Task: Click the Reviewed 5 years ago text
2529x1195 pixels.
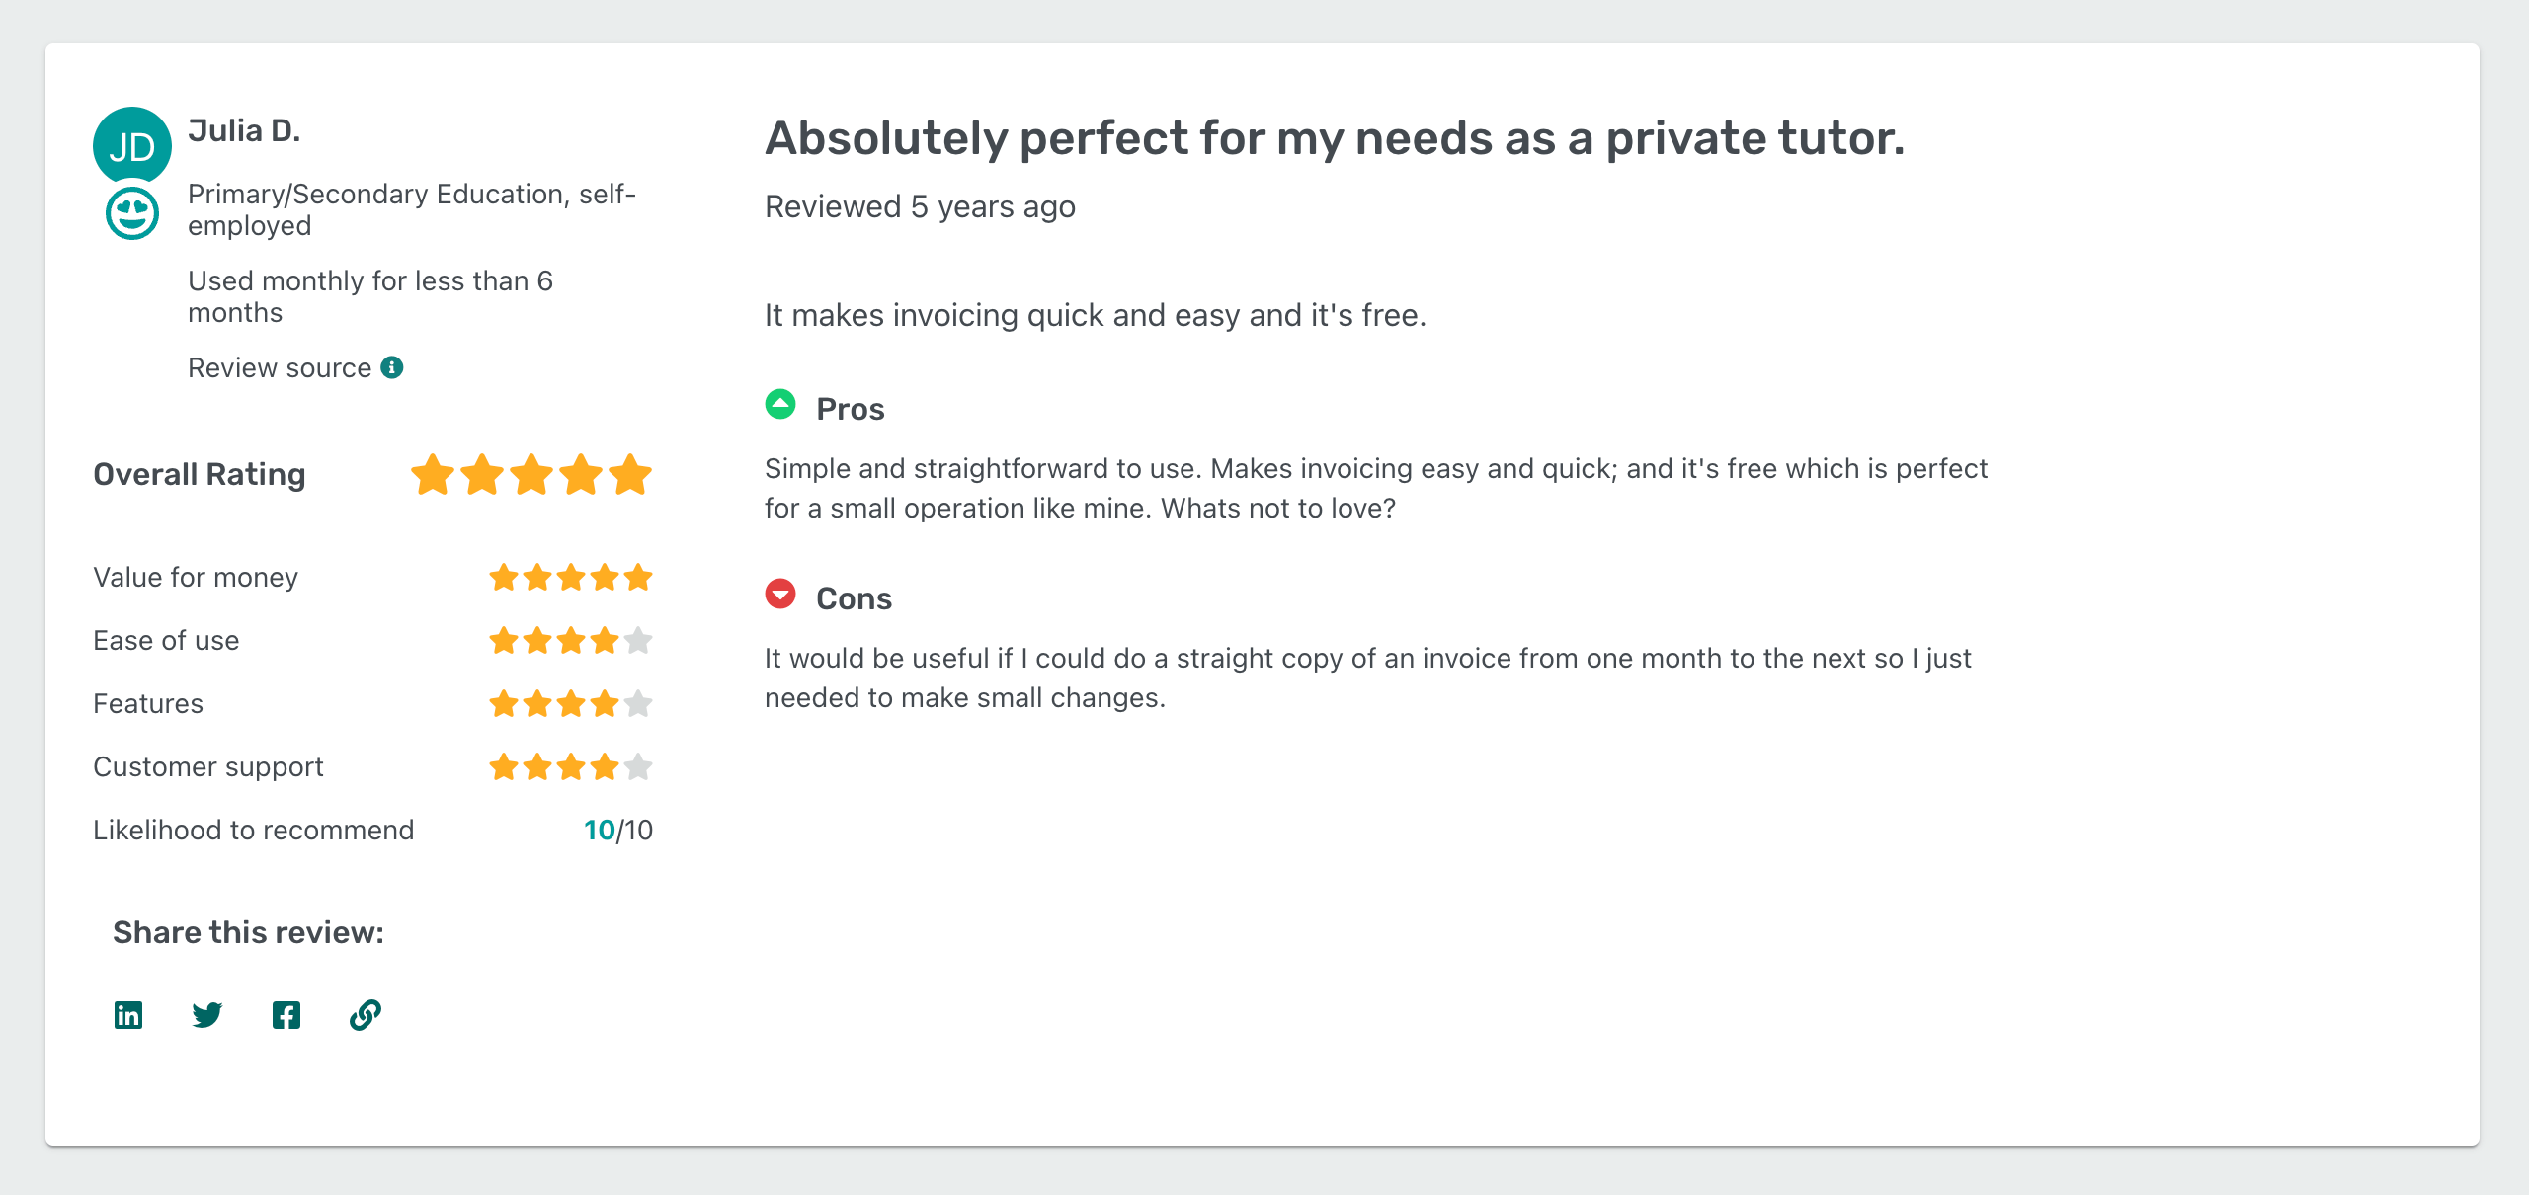Action: click(x=919, y=206)
